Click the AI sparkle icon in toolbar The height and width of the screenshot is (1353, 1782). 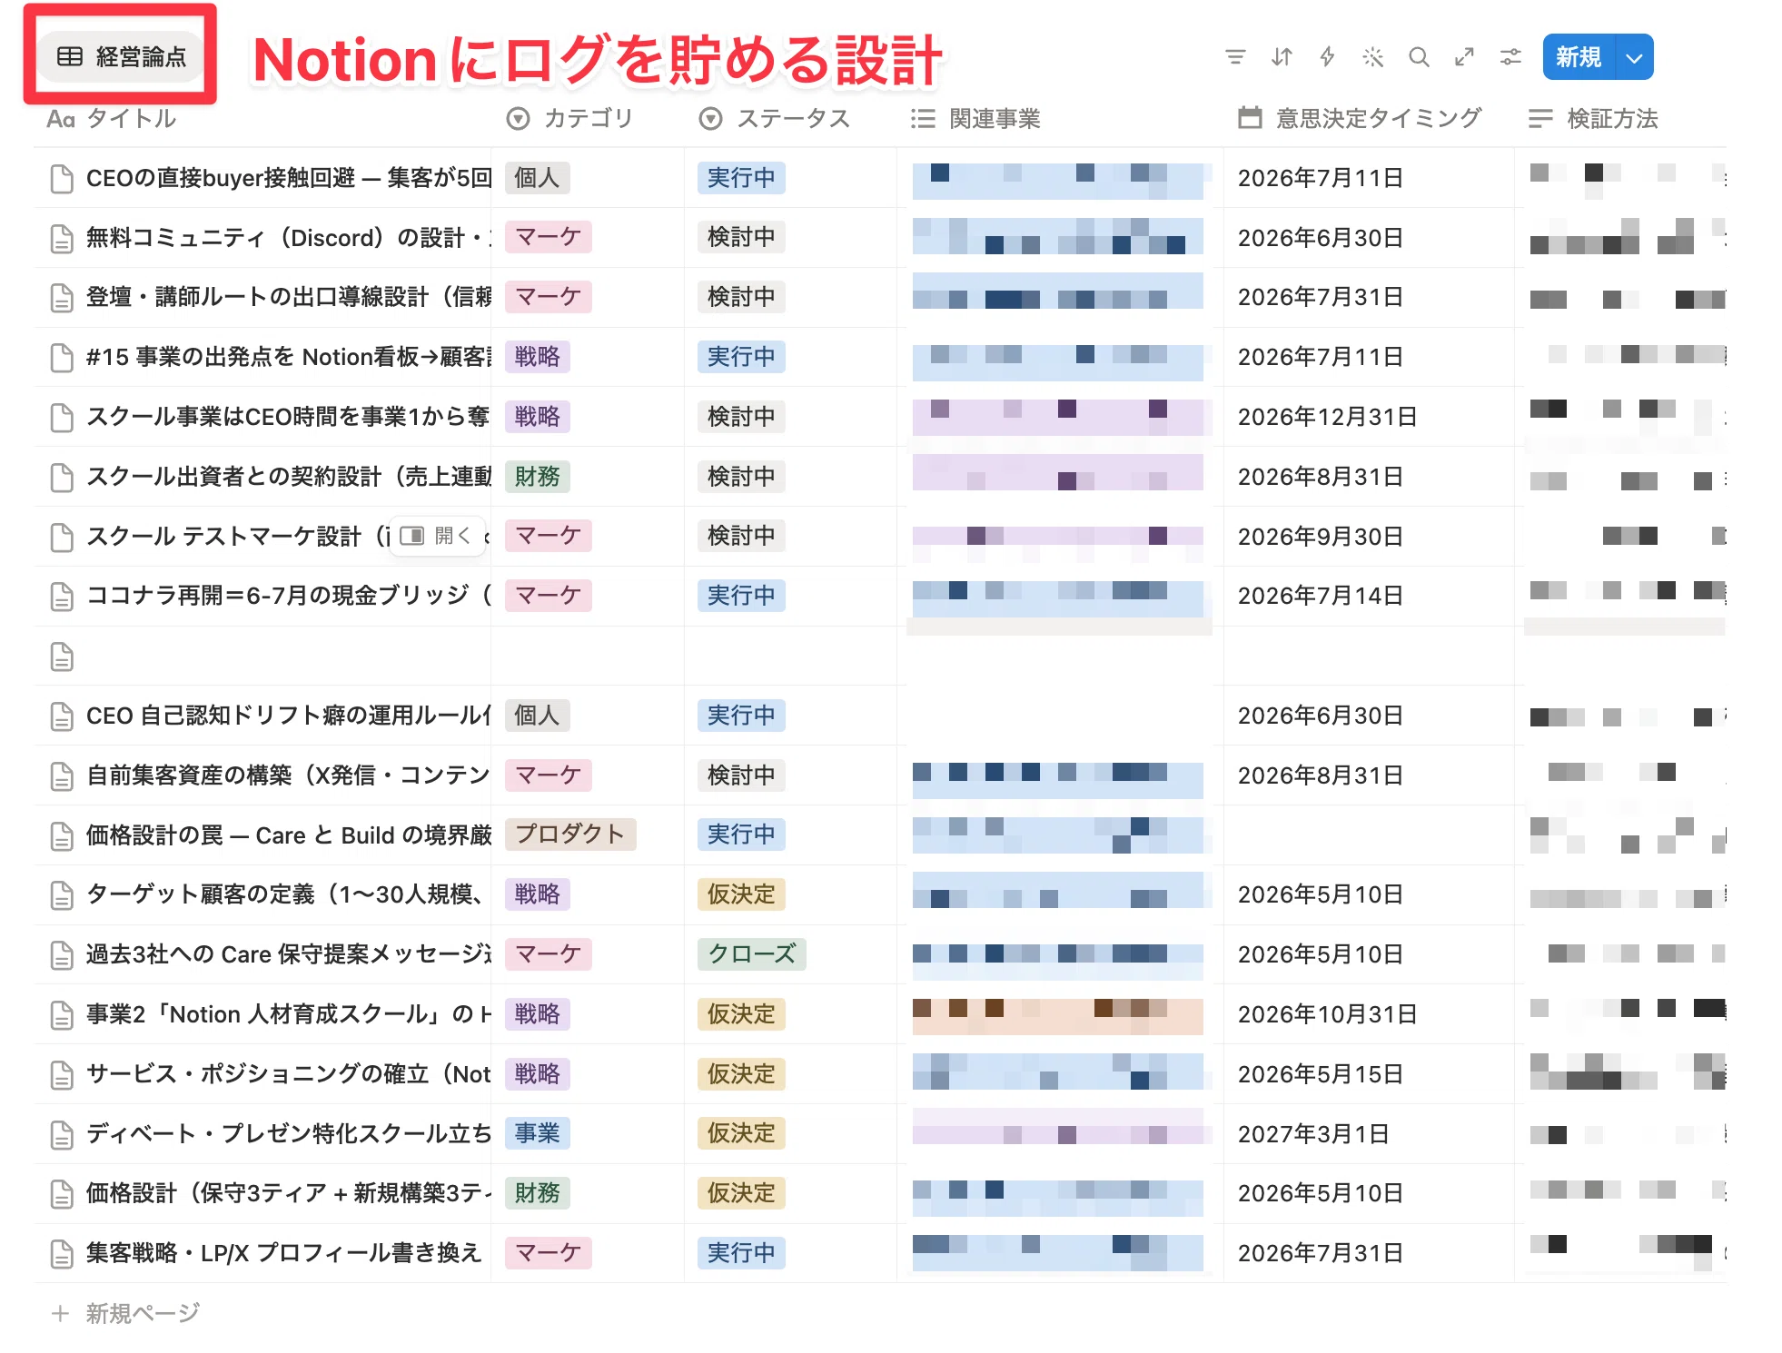(1372, 57)
